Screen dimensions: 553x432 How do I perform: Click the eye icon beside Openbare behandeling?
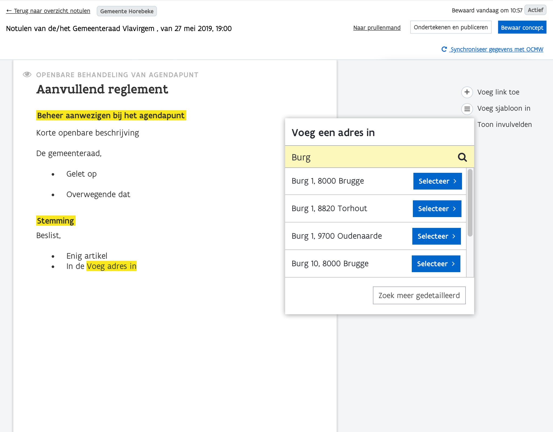[27, 75]
